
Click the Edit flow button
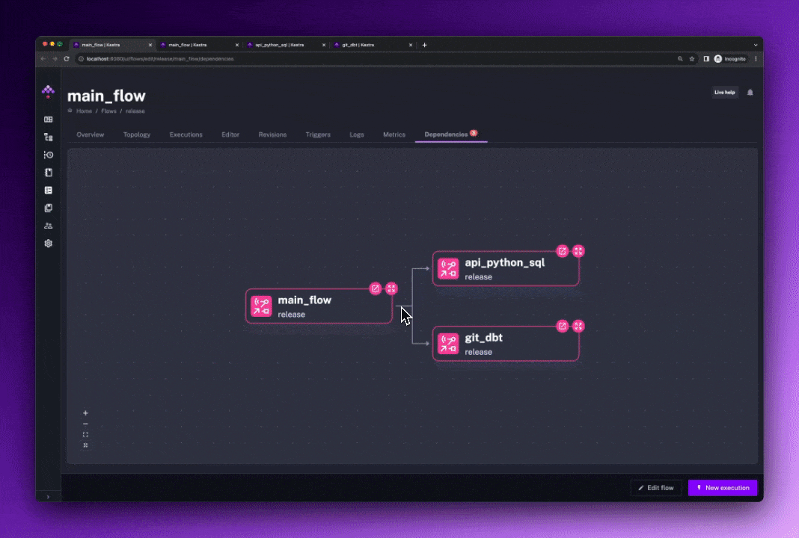tap(655, 488)
